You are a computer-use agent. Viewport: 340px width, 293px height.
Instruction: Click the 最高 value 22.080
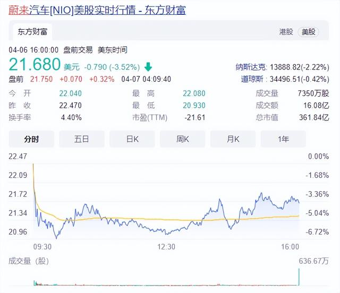click(x=194, y=93)
